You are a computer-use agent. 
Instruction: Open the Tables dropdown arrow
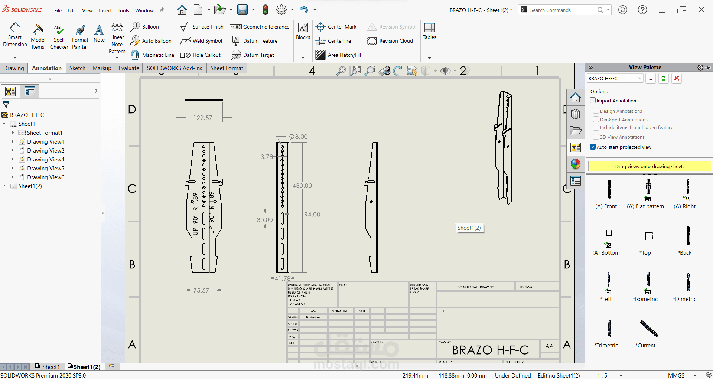pos(429,58)
